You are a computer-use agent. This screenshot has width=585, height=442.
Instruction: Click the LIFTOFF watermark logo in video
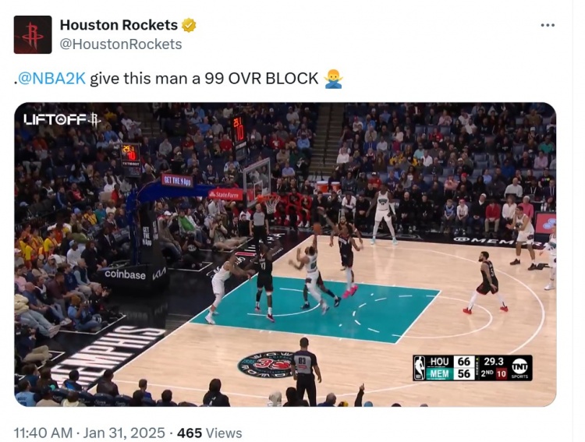(62, 120)
